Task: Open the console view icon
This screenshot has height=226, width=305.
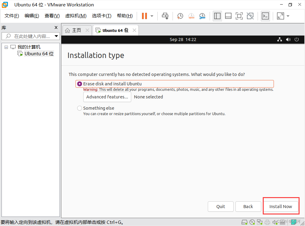Action: pos(265,16)
